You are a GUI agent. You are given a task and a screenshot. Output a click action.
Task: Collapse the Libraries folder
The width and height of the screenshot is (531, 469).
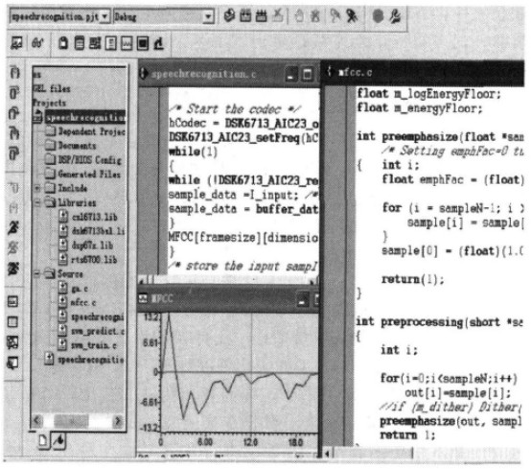pyautogui.click(x=38, y=202)
